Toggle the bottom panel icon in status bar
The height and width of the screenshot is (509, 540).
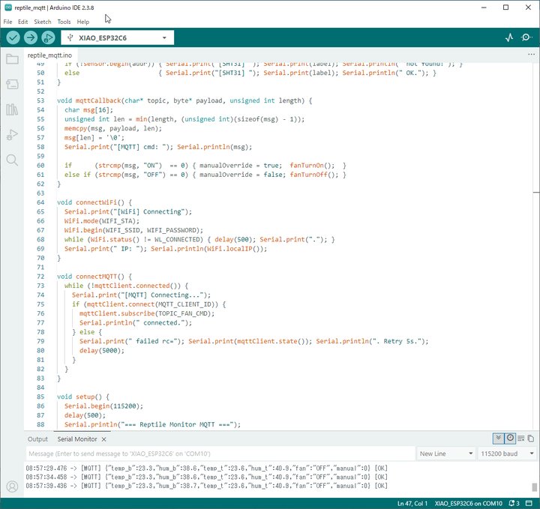click(529, 503)
